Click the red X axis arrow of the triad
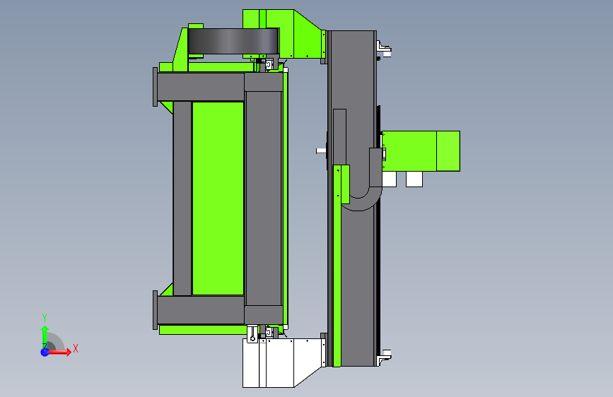Image resolution: width=613 pixels, height=397 pixels. [59, 352]
